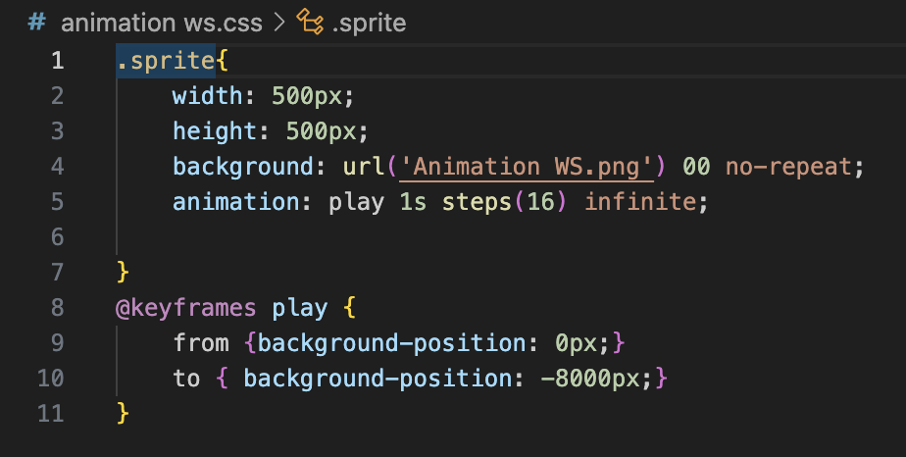This screenshot has height=457, width=906.
Task: Place cursor on the width property
Action: tap(207, 96)
